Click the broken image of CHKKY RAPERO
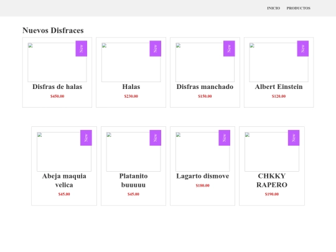The height and width of the screenshot is (252, 336). click(272, 152)
